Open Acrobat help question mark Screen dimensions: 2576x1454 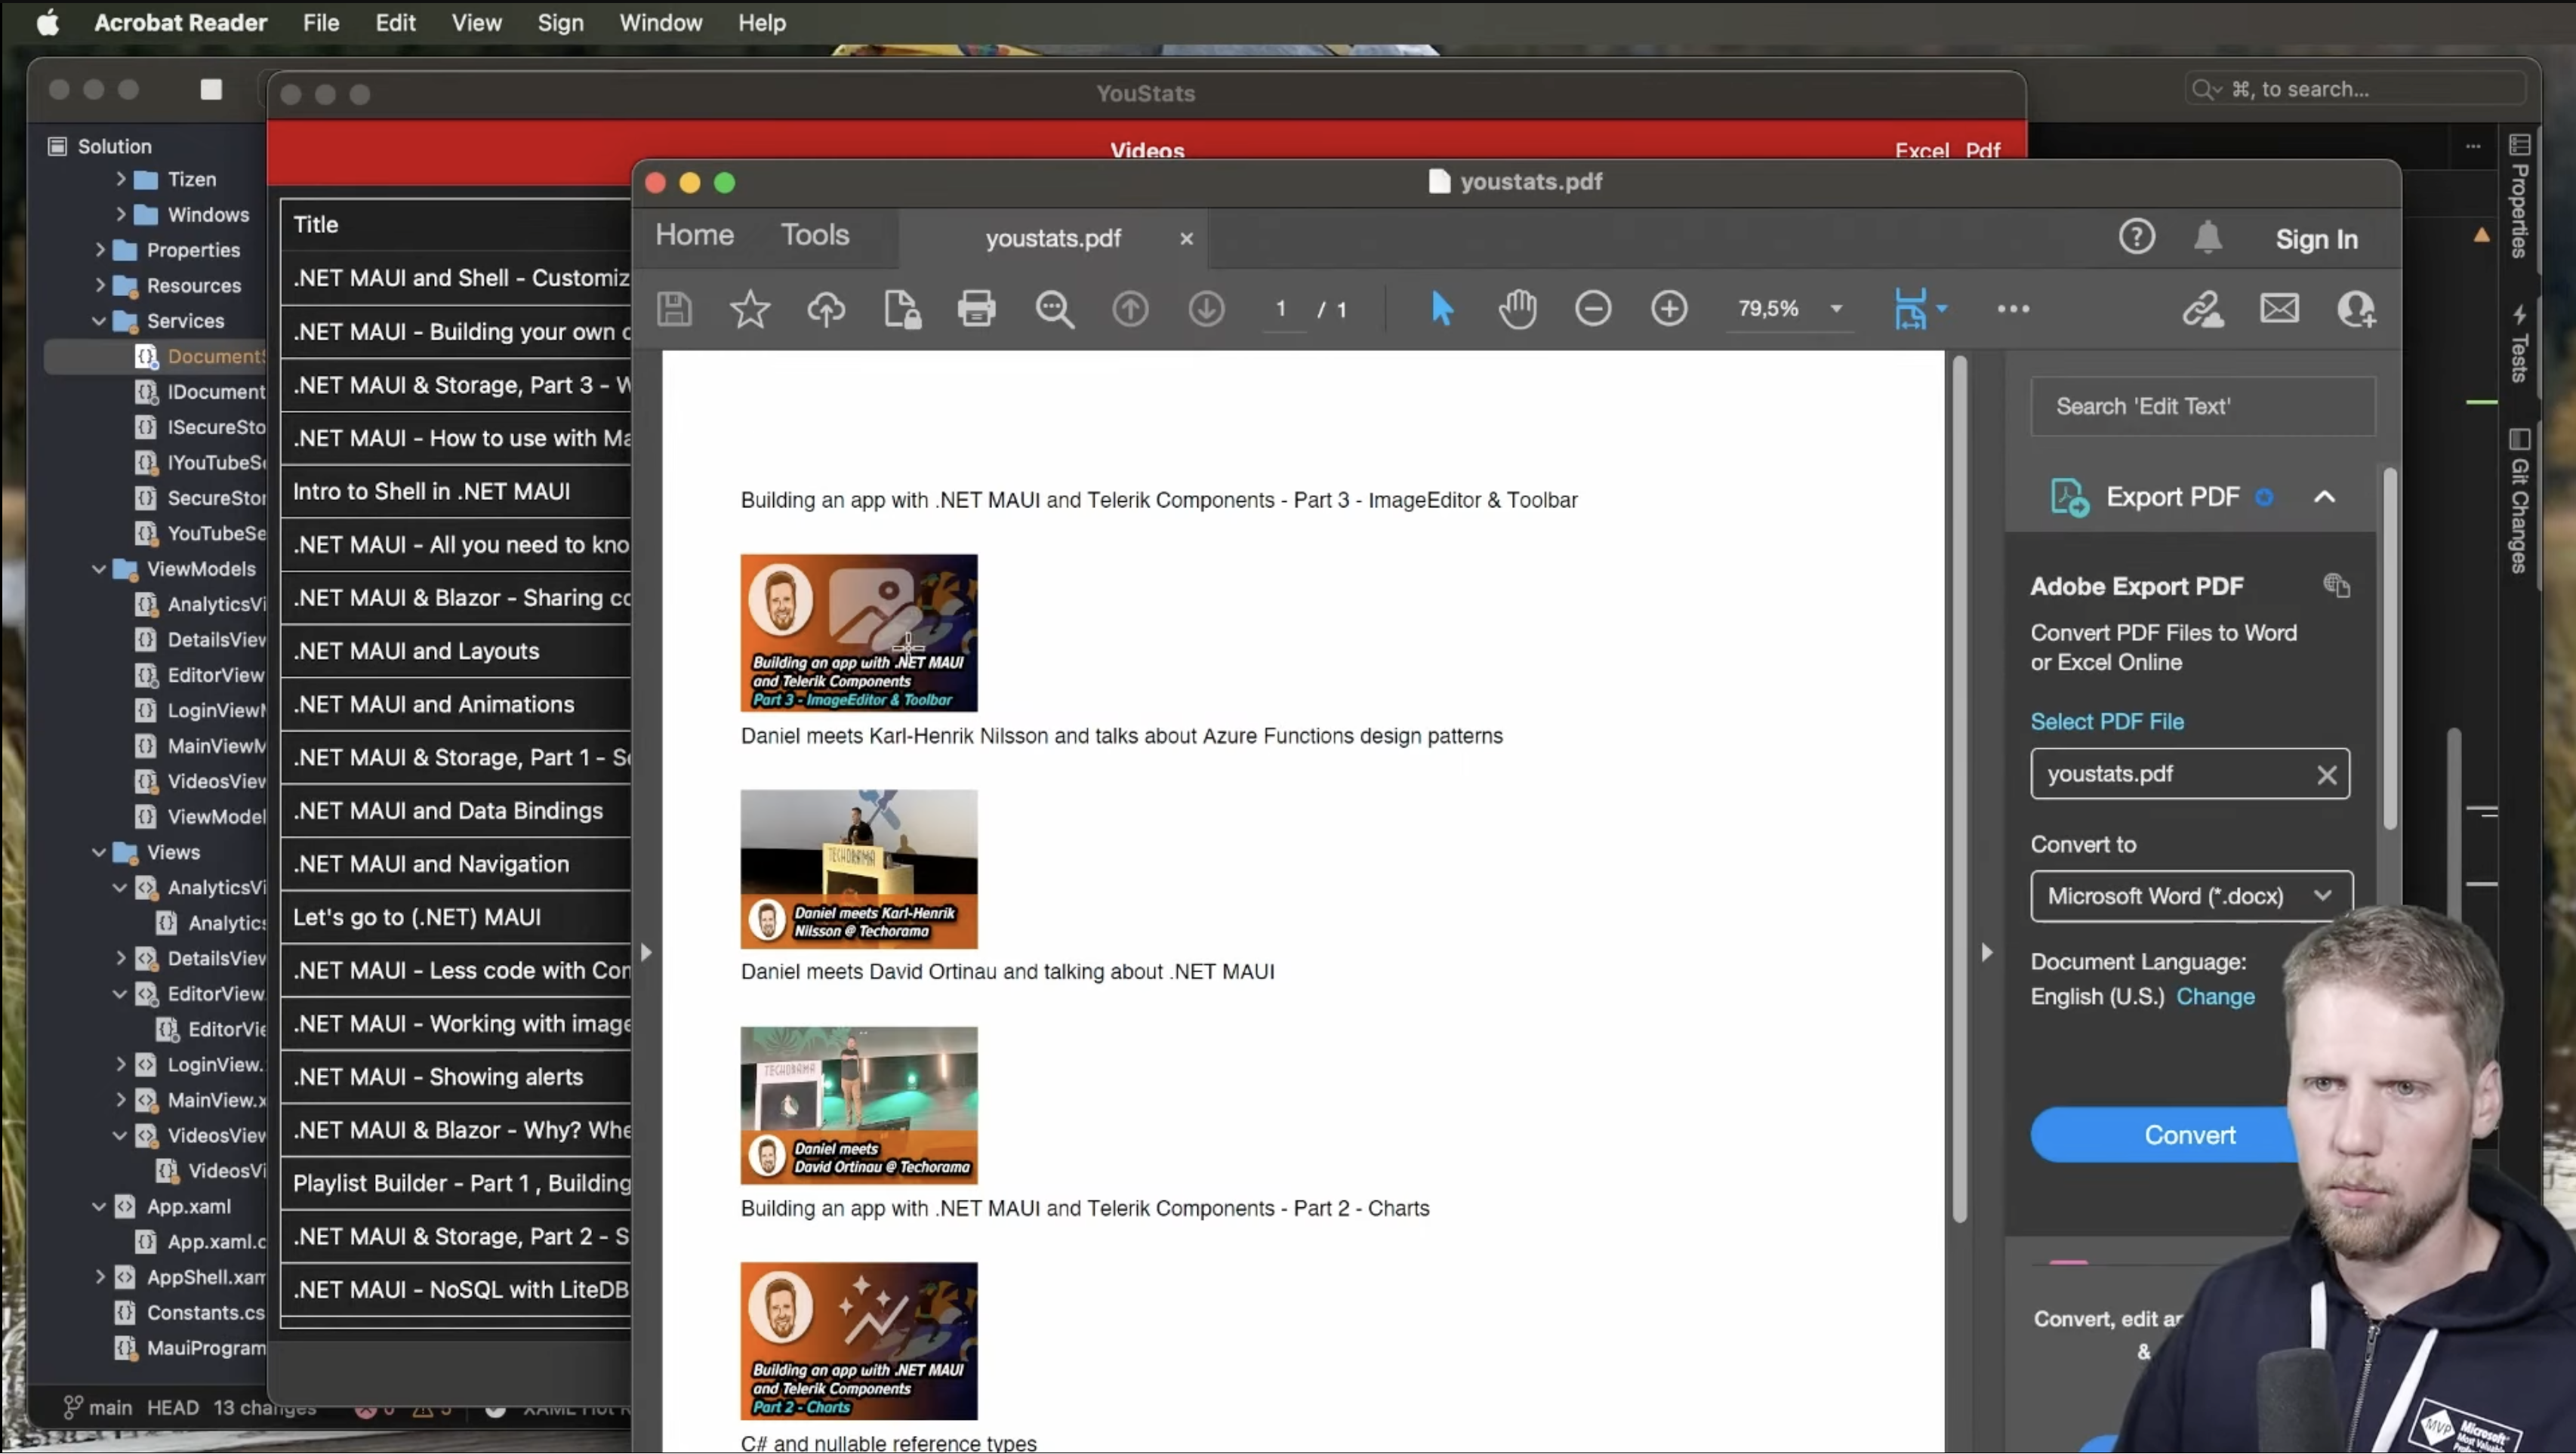tap(2137, 238)
